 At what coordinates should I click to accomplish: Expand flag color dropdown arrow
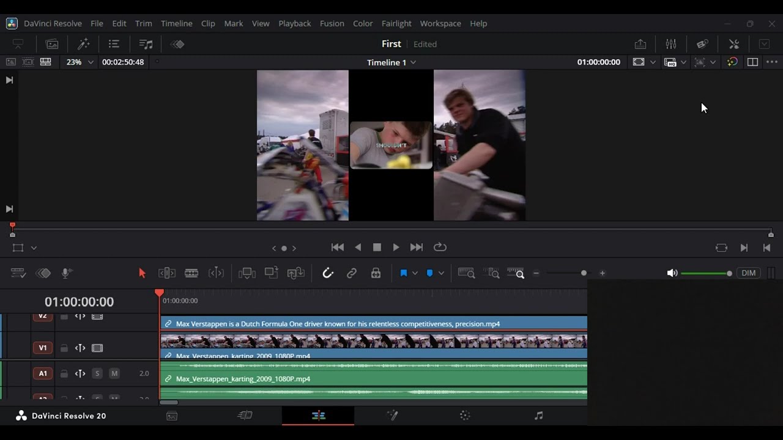click(415, 273)
